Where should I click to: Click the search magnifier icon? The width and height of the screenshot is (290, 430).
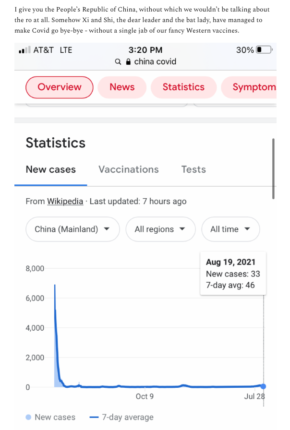(118, 62)
